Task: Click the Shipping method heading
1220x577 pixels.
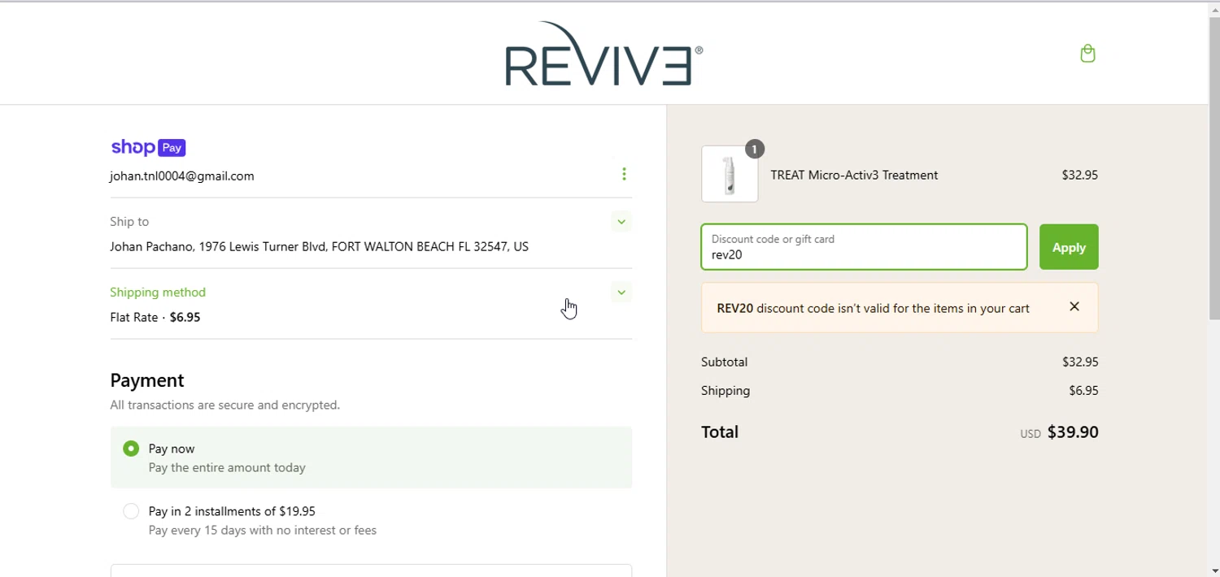Action: 158,292
